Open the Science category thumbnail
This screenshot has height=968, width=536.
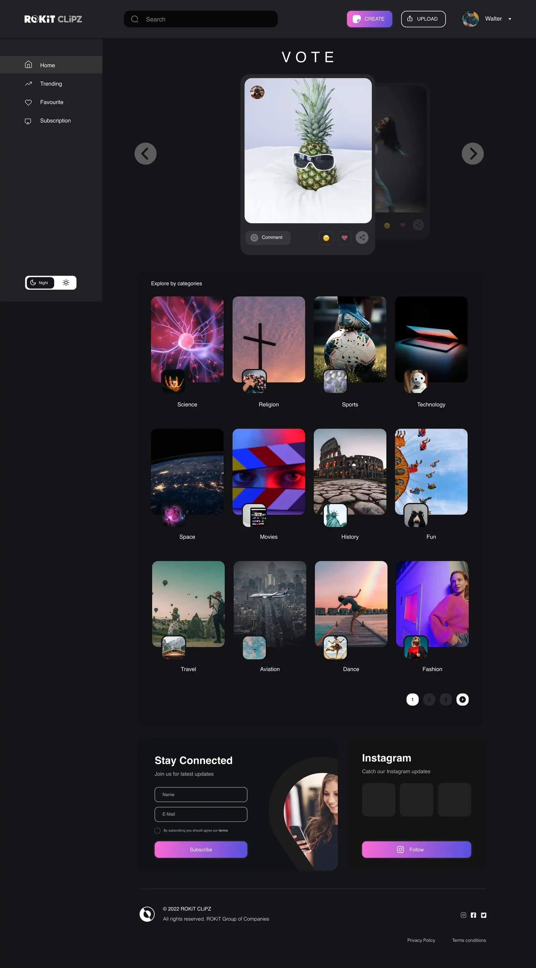(x=187, y=339)
